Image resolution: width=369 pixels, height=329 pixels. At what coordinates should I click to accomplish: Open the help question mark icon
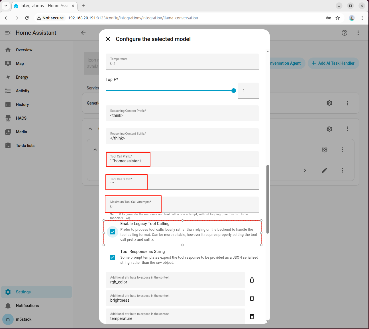click(344, 33)
